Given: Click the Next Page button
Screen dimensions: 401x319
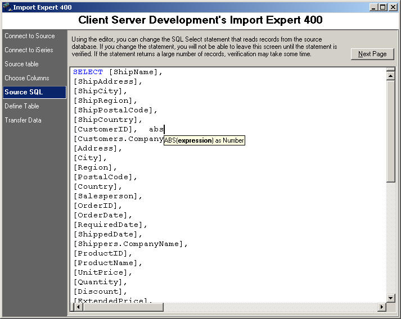Looking at the screenshot, I should point(372,54).
